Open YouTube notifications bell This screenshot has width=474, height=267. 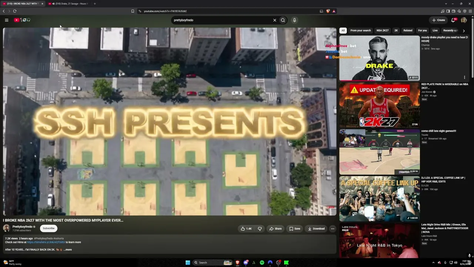[x=453, y=20]
